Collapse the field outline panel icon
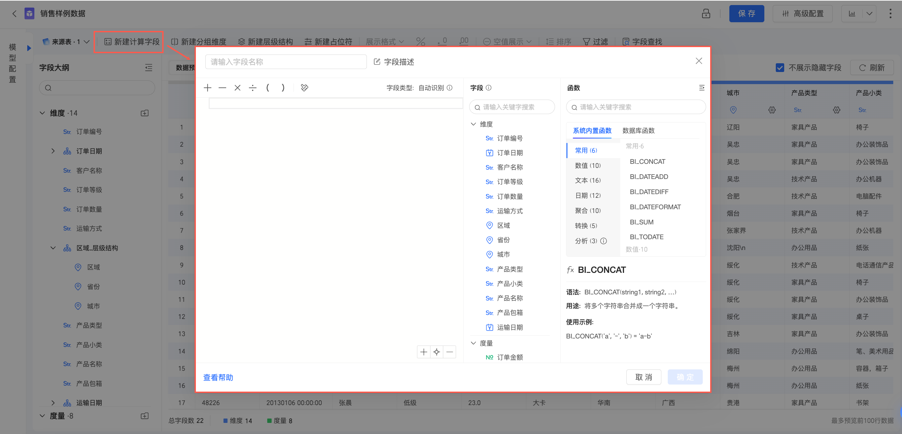 click(148, 68)
